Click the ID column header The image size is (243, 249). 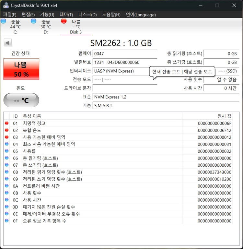click(x=16, y=116)
